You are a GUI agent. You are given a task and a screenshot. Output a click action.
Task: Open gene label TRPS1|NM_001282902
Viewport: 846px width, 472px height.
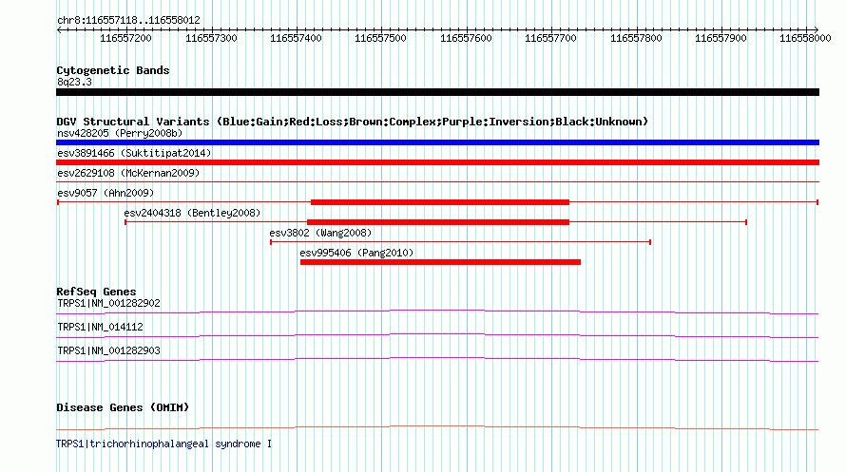point(108,303)
